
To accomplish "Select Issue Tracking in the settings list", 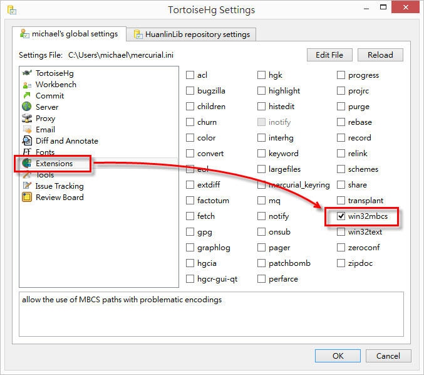I will tap(59, 186).
